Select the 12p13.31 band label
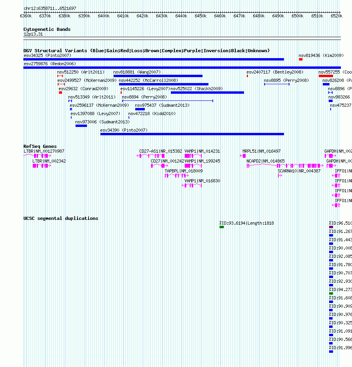The height and width of the screenshot is (367, 352). pyautogui.click(x=33, y=34)
